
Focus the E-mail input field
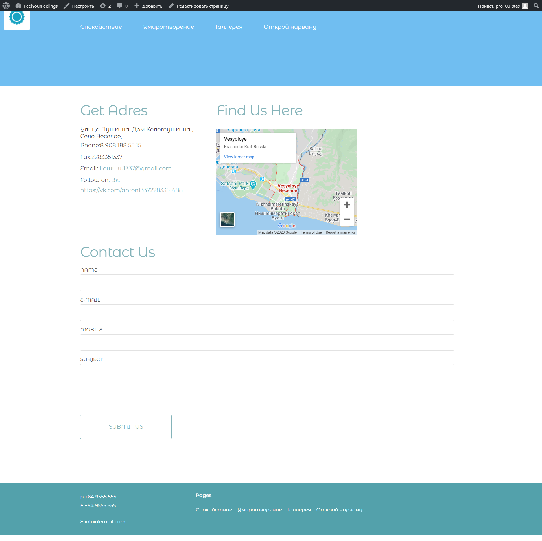(267, 313)
